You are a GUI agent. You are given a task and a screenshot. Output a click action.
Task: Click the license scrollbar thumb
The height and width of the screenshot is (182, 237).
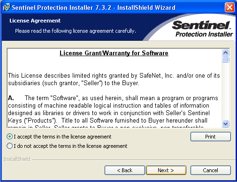225,59
